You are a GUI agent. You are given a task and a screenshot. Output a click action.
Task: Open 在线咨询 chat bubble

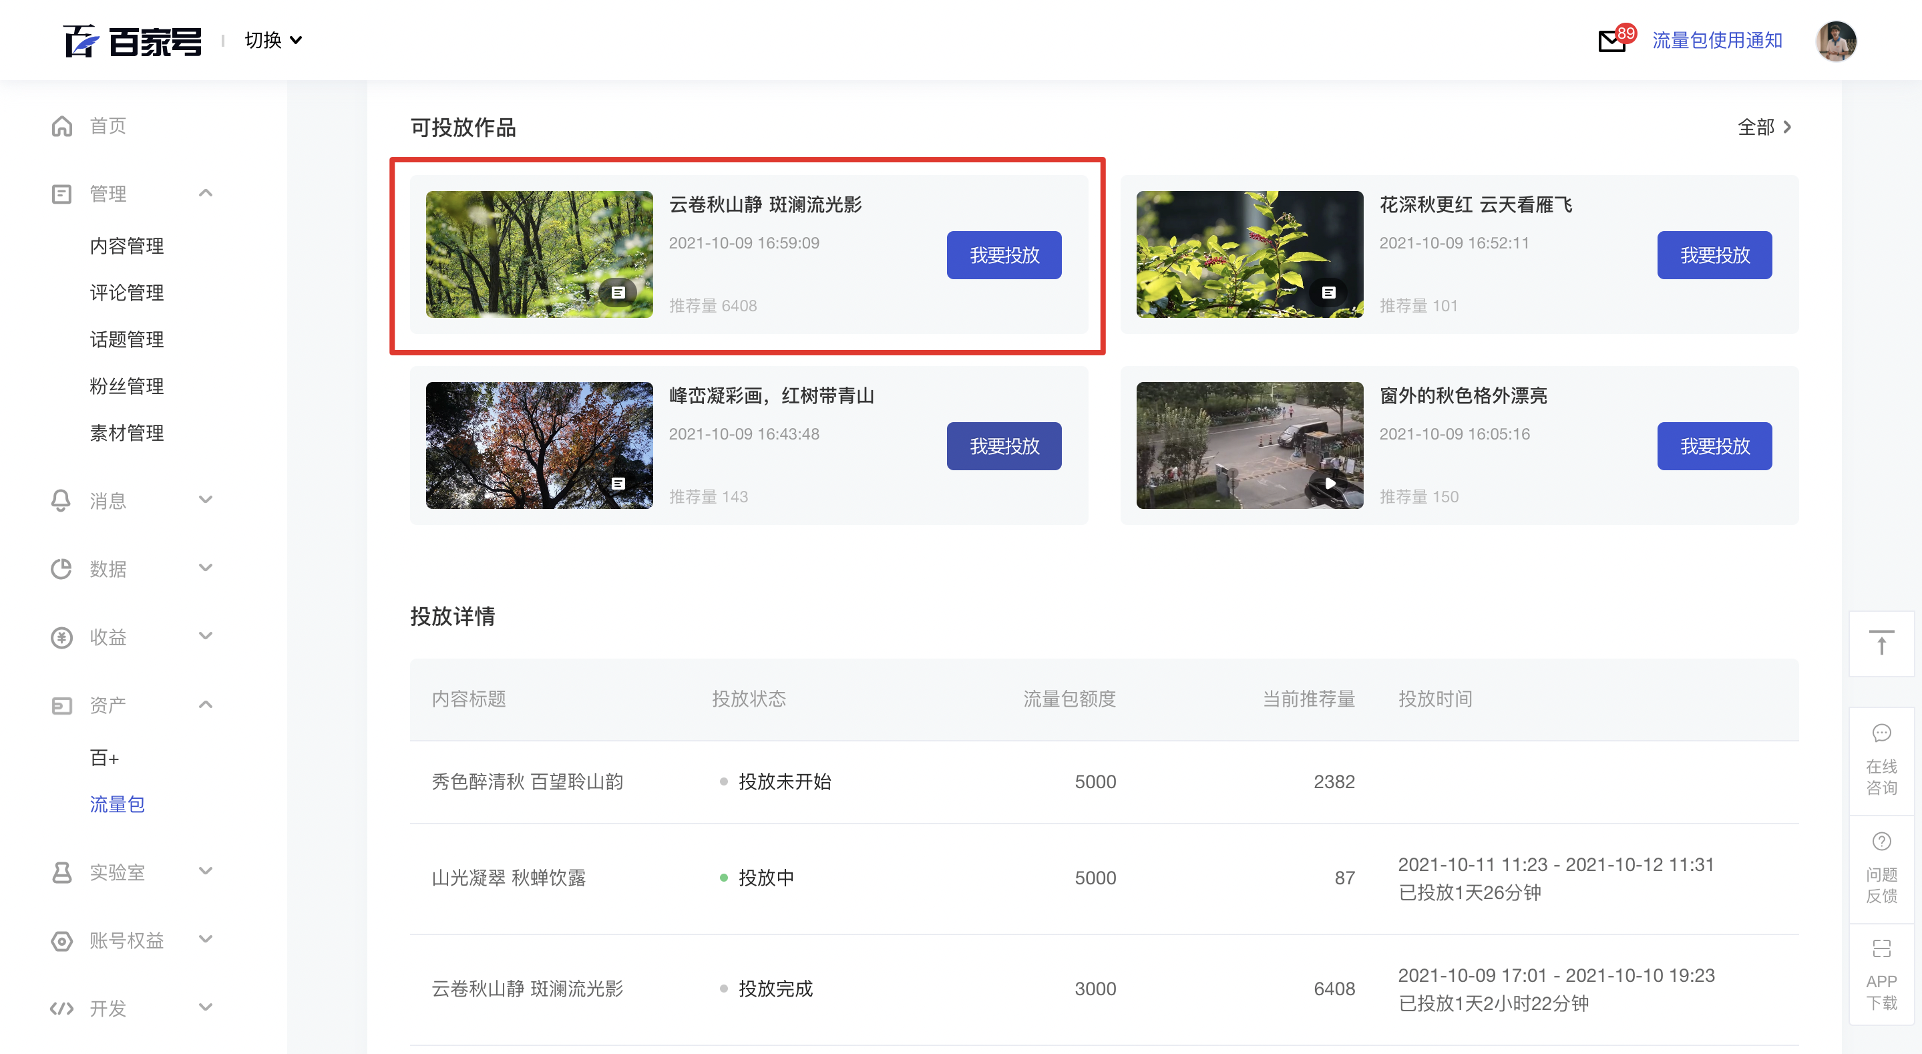[x=1882, y=733]
